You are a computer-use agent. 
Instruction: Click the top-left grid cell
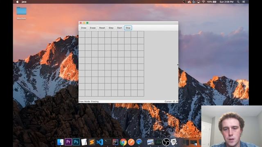(x=82, y=34)
